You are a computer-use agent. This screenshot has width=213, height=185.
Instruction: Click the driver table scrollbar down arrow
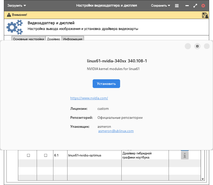[x=203, y=179]
